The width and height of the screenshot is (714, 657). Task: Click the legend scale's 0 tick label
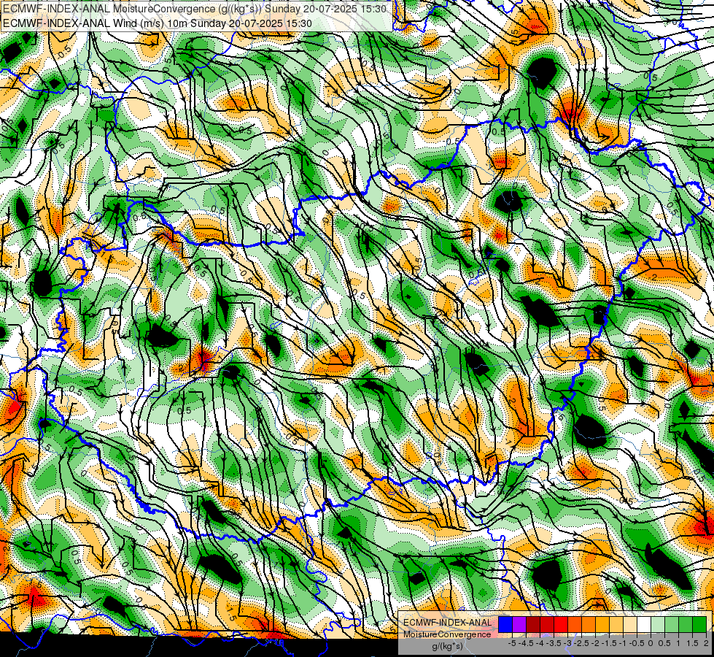[651, 643]
